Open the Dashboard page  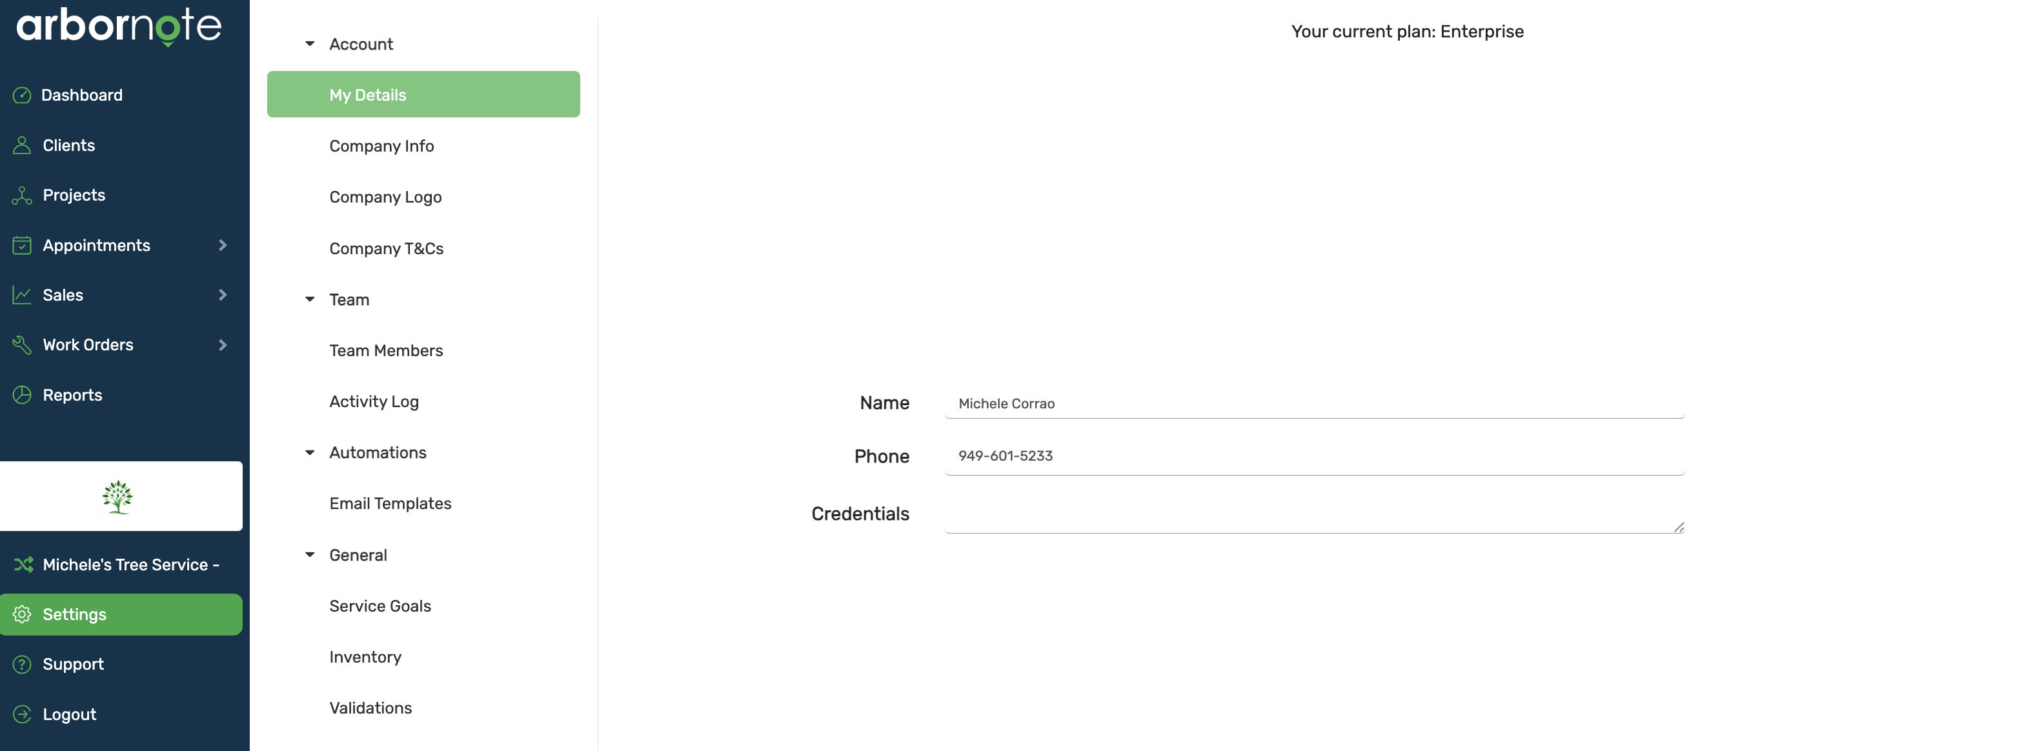[x=82, y=95]
